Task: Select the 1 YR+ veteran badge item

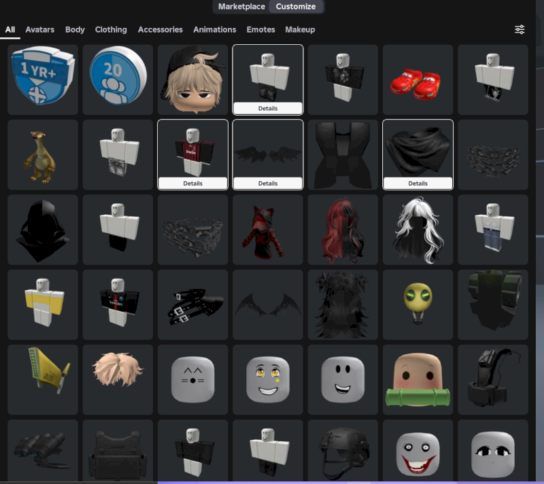Action: tap(43, 80)
